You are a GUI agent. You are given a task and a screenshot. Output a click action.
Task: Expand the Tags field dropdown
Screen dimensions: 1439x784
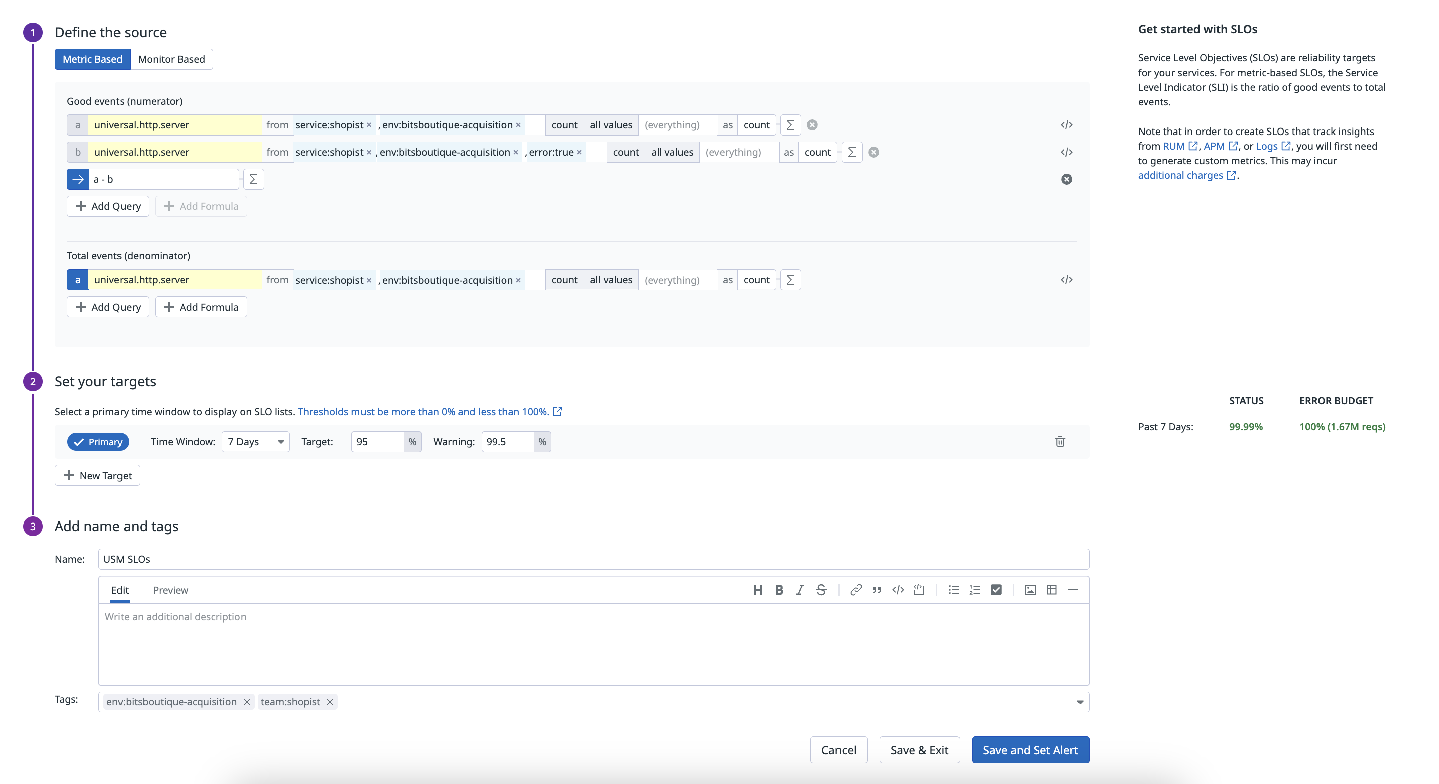click(x=1080, y=702)
